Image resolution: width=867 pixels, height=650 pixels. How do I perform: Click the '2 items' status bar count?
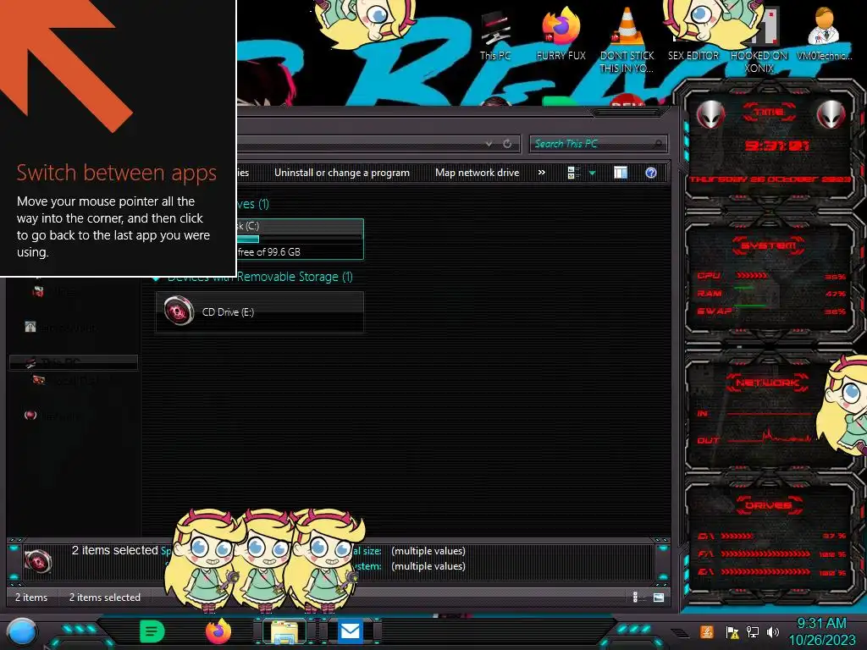(31, 597)
